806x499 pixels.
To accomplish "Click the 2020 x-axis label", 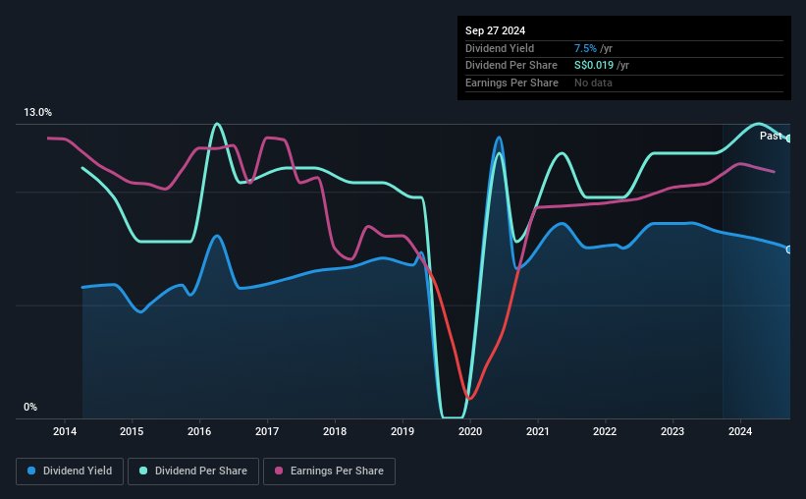I will [470, 431].
